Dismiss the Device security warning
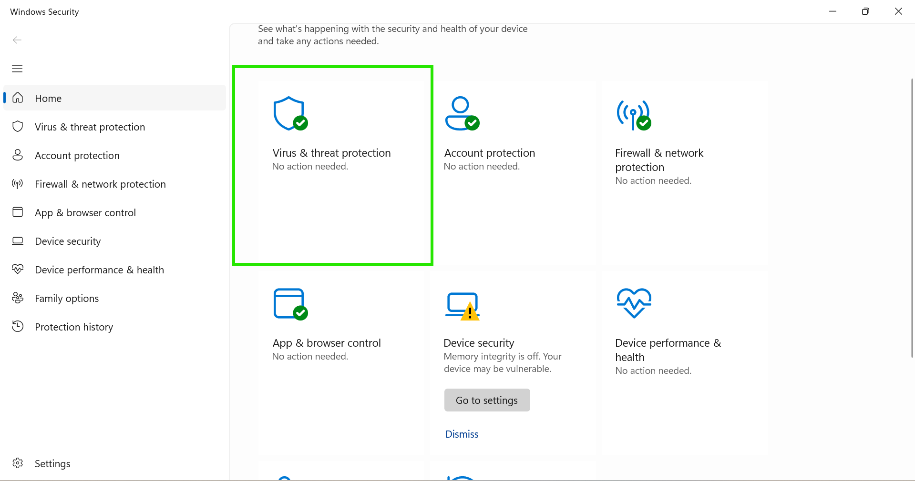915x481 pixels. (462, 434)
